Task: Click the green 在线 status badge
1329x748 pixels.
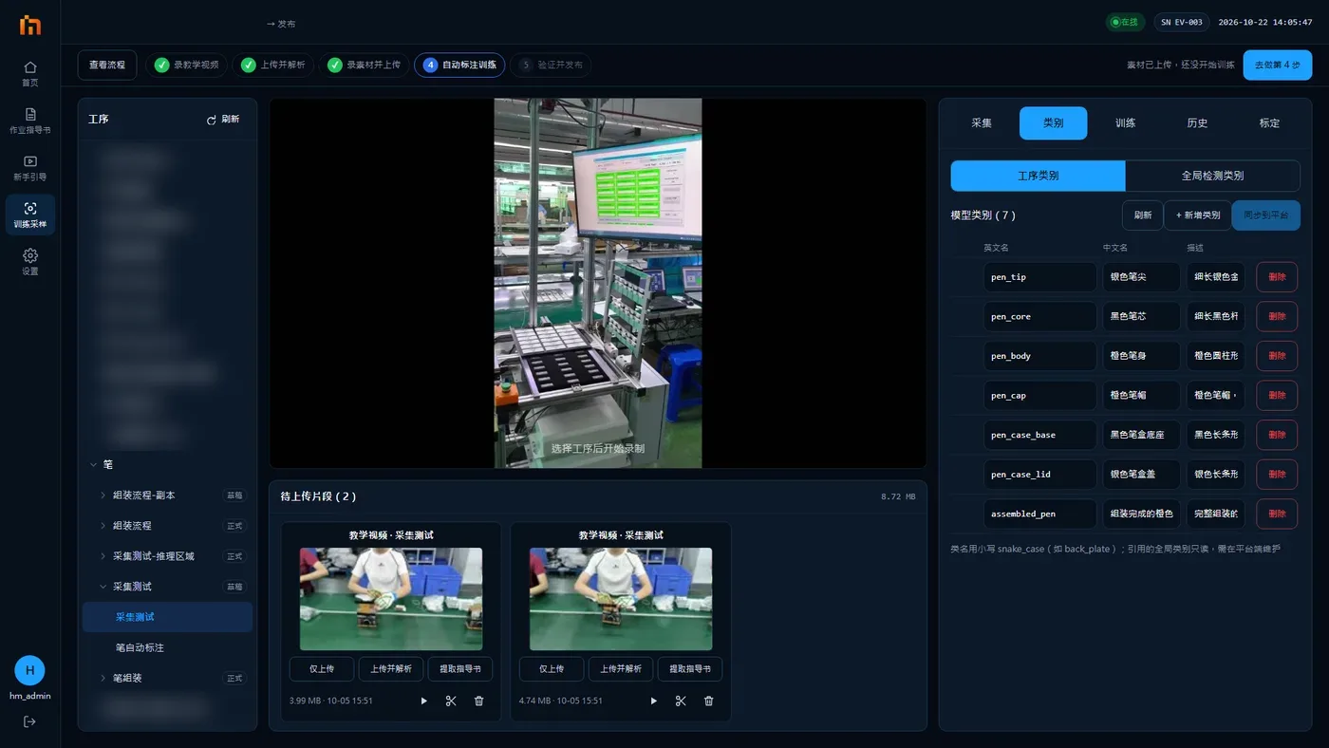Action: click(x=1125, y=22)
